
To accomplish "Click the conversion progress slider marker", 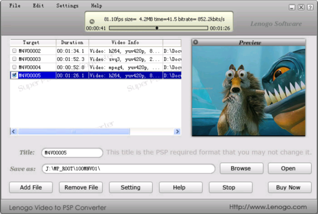I will click(156, 28).
